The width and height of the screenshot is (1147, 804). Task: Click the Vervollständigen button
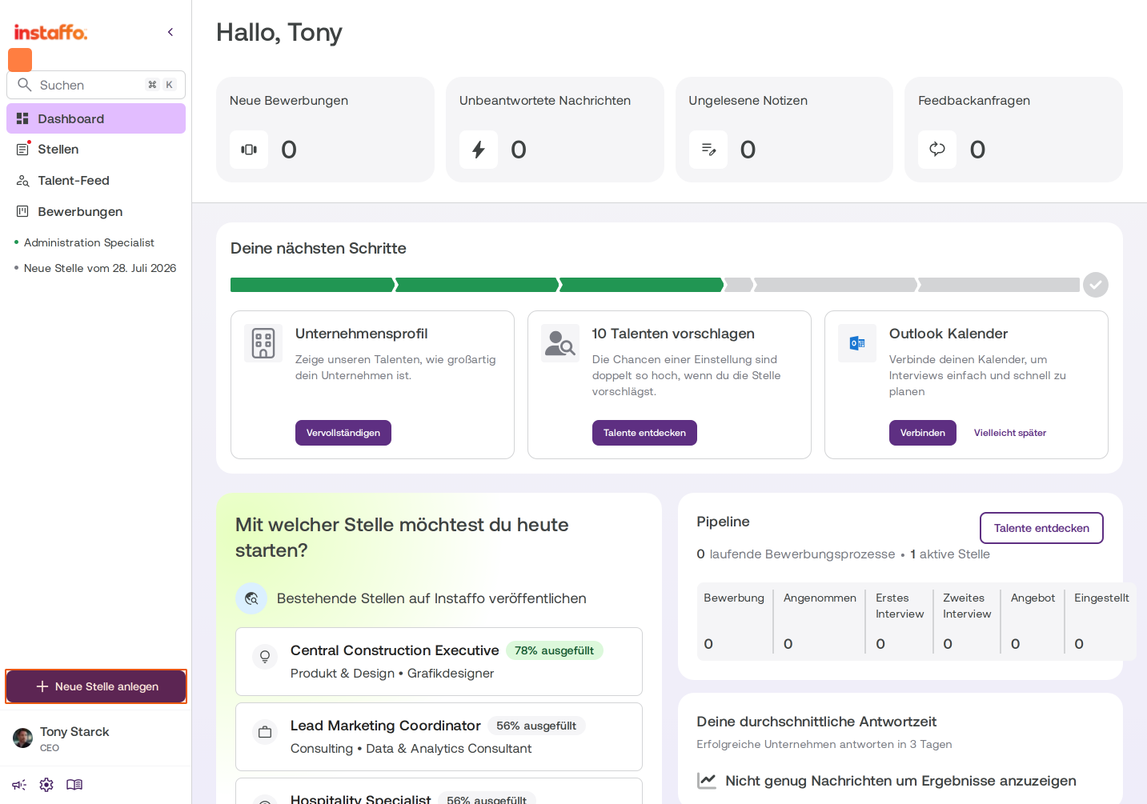click(x=343, y=433)
